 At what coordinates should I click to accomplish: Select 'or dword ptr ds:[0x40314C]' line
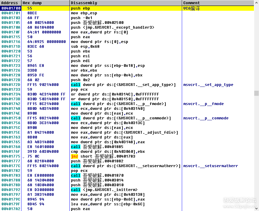(115, 94)
